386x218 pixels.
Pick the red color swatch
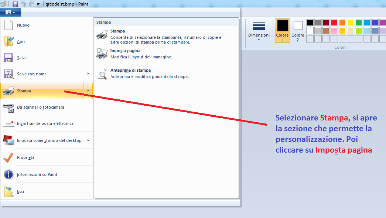pyautogui.click(x=334, y=23)
